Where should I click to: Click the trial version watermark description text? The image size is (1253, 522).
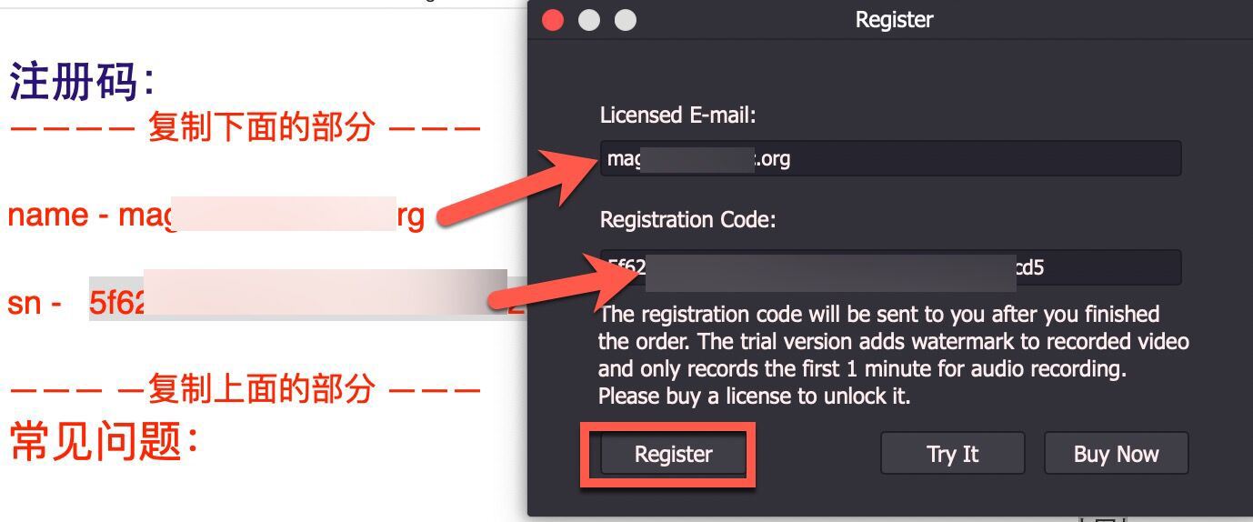893,356
